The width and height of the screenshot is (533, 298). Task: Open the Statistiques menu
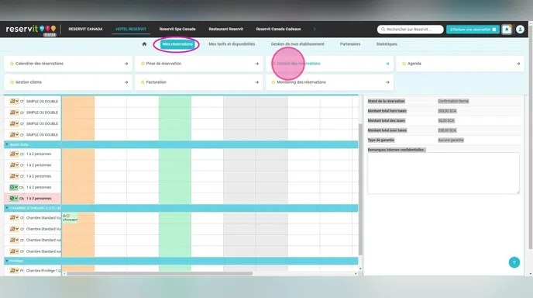(x=387, y=44)
